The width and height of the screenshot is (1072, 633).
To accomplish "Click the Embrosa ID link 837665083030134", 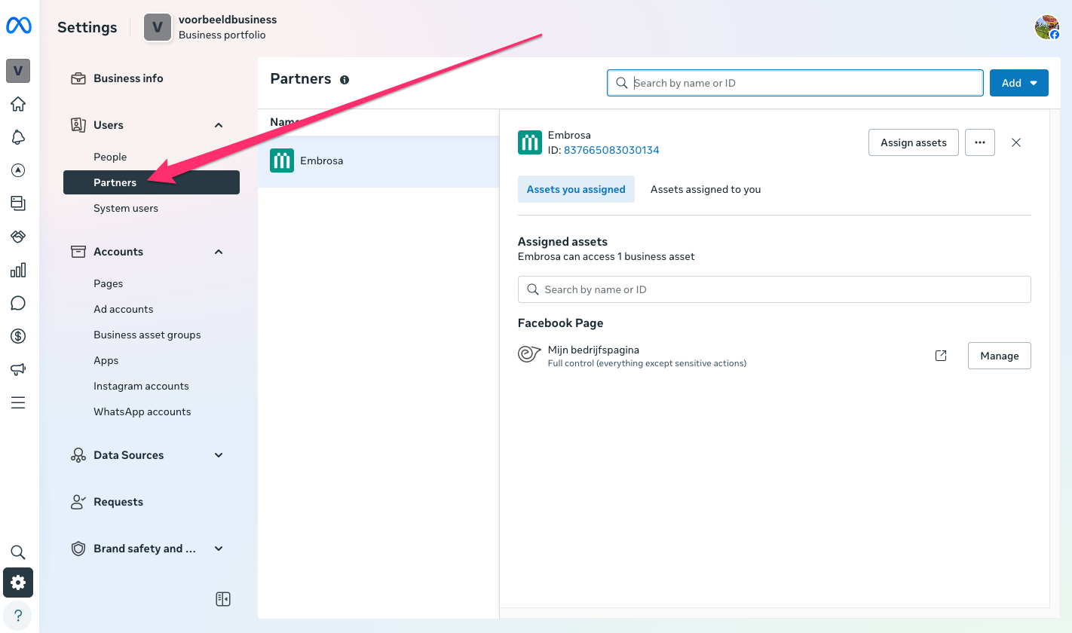I will [x=611, y=150].
